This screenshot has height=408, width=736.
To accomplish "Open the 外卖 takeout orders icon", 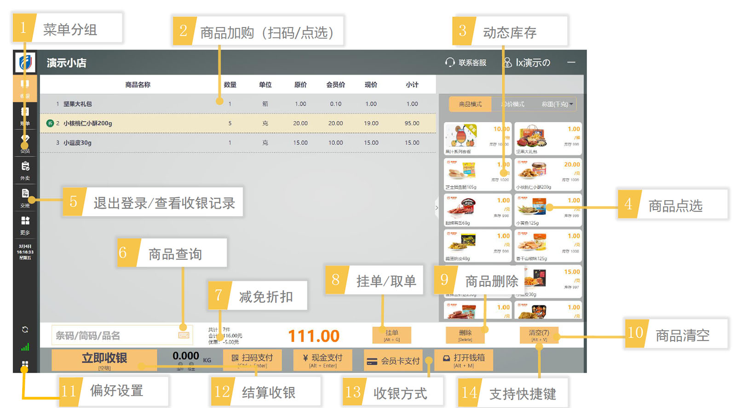I will click(x=25, y=170).
